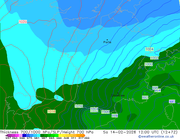Click the (12+72) forecast offset text
180x139 pixels.
click(x=169, y=132)
